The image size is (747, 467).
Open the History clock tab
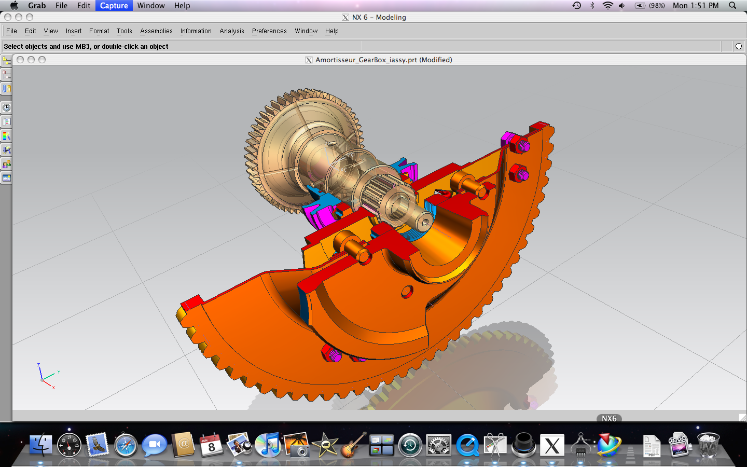tap(6, 108)
